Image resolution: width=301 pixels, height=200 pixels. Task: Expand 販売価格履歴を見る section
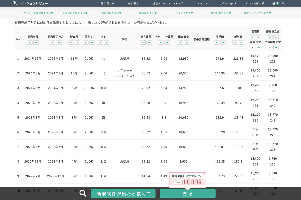[x=75, y=13]
